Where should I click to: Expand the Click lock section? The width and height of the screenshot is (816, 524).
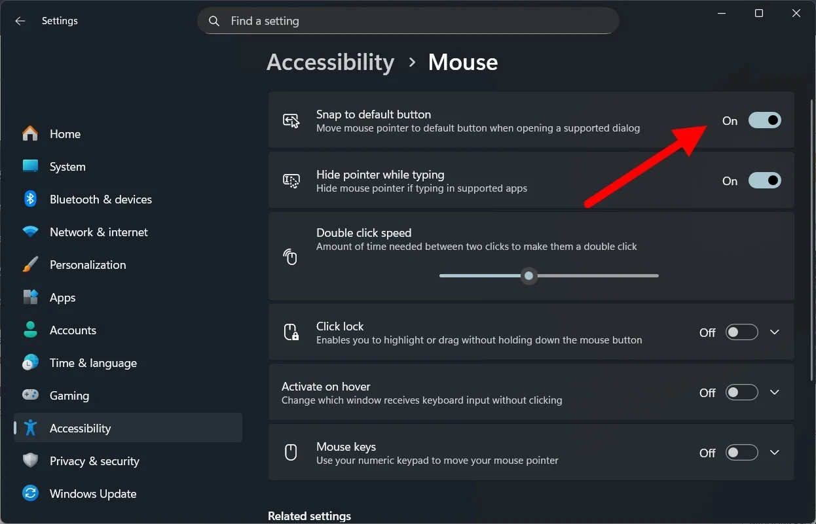[x=775, y=332]
